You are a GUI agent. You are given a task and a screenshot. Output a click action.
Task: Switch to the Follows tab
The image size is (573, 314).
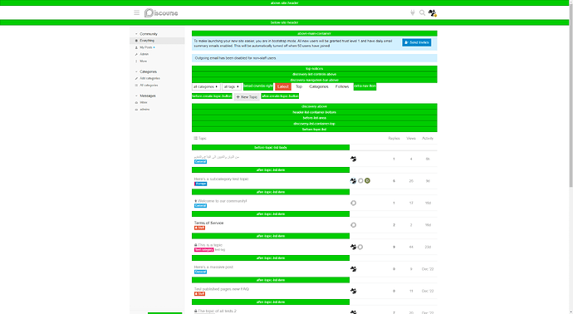click(342, 86)
